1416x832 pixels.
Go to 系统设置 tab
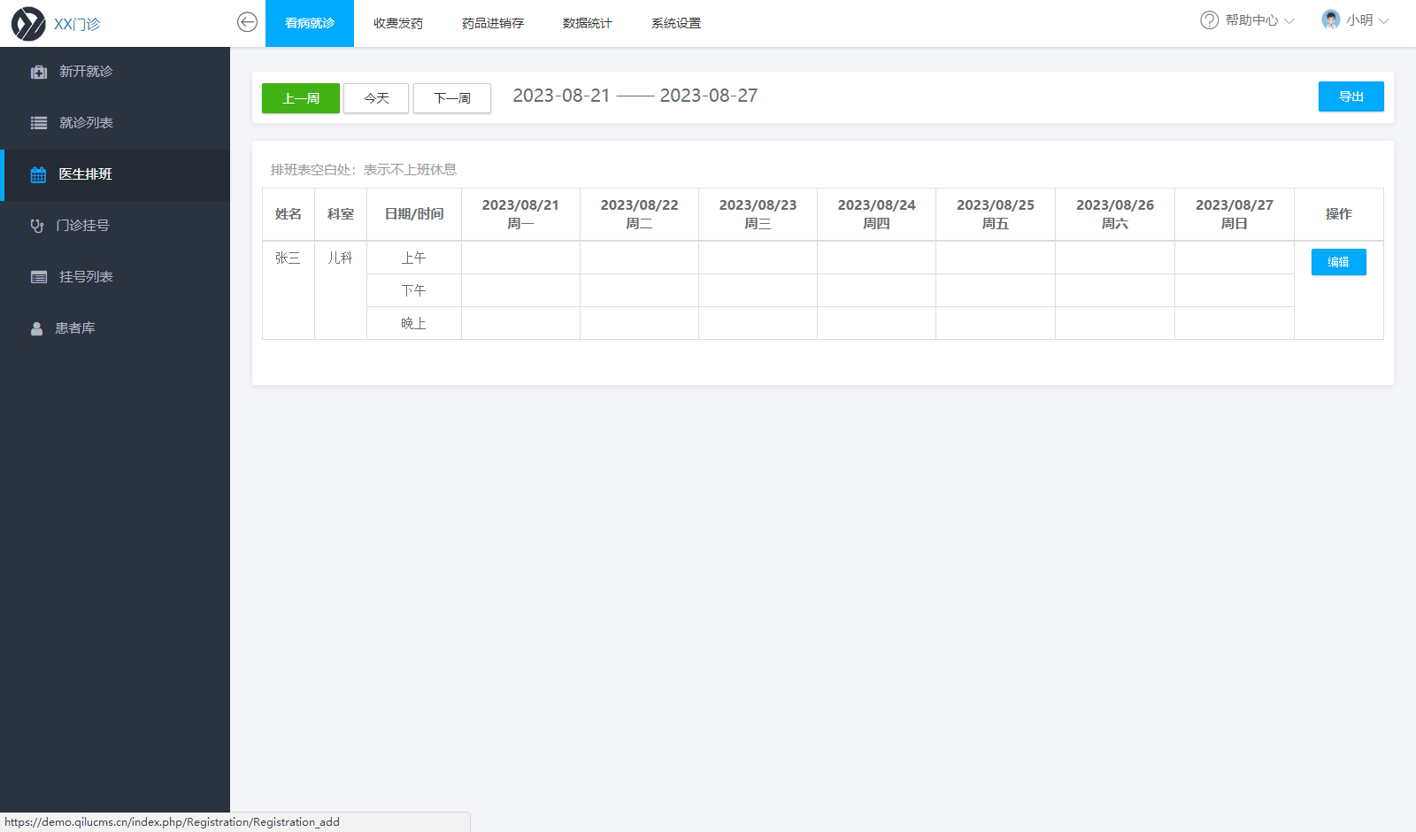tap(675, 23)
